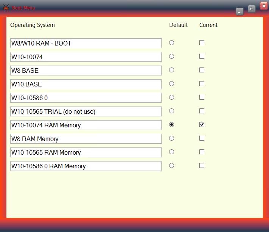Click the Boot Menu app icon in title bar
269x232 pixels.
coord(6,7)
